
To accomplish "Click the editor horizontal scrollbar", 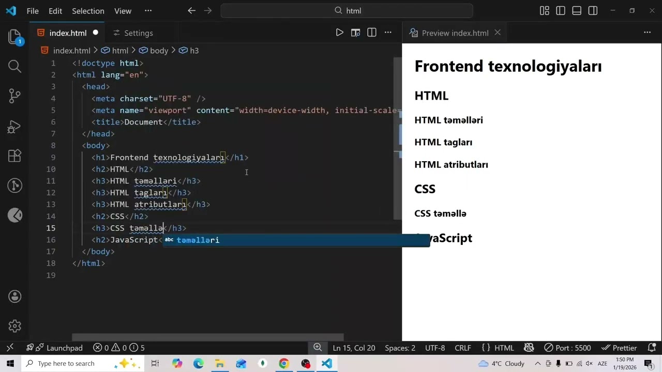I will pos(207,337).
